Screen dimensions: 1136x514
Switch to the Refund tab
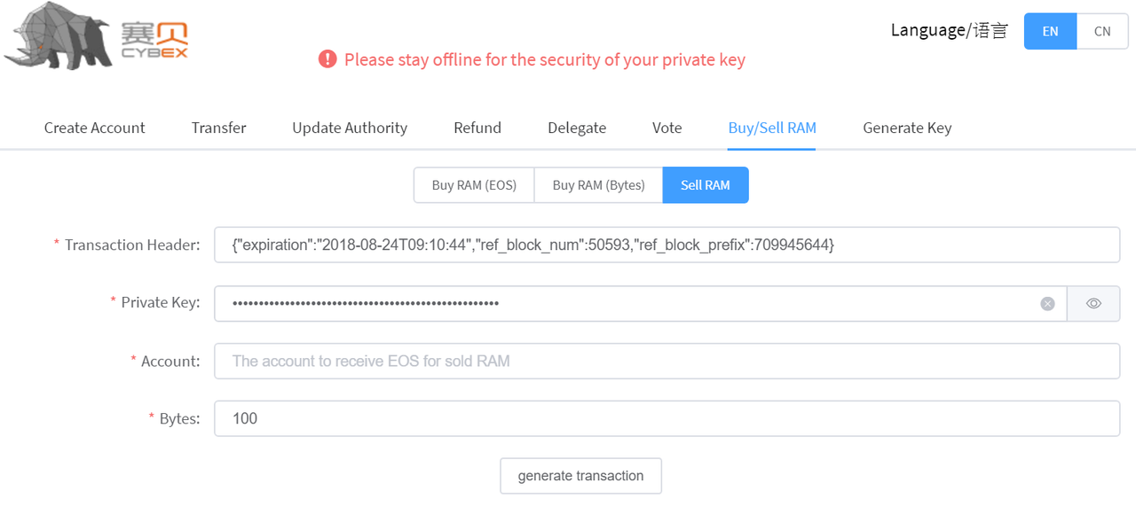[477, 128]
